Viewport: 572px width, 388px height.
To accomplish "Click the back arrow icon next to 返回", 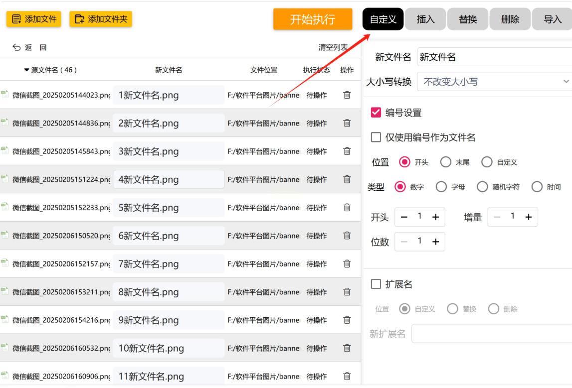I will [x=16, y=47].
